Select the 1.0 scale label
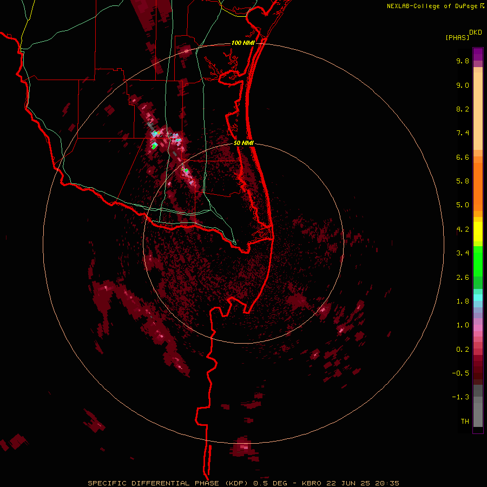487x487 pixels. 463,325
